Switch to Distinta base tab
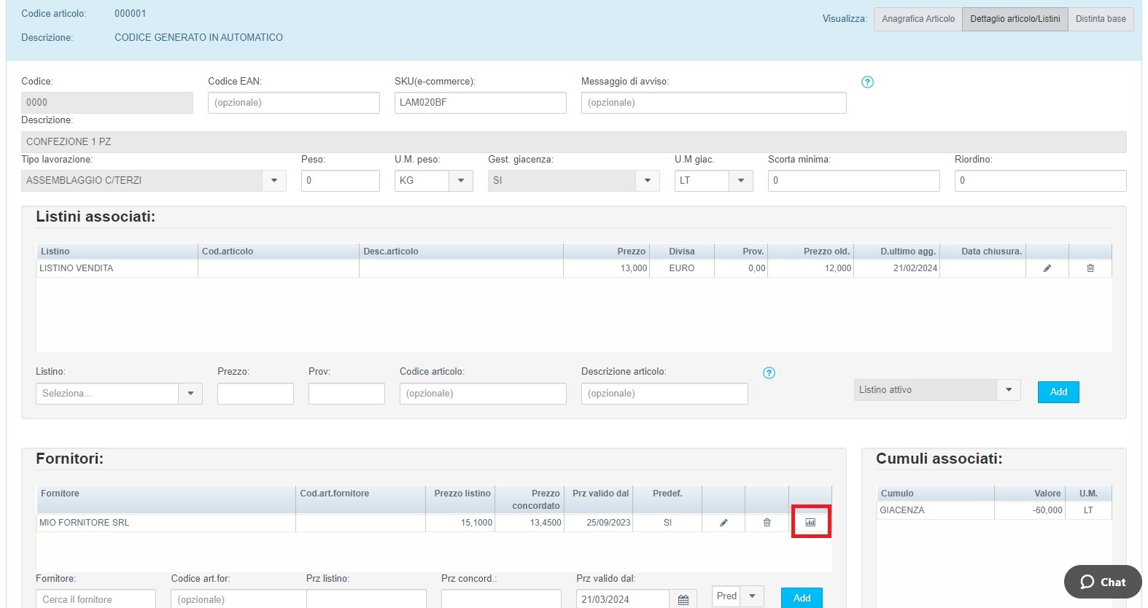The image size is (1148, 608). 1100,19
